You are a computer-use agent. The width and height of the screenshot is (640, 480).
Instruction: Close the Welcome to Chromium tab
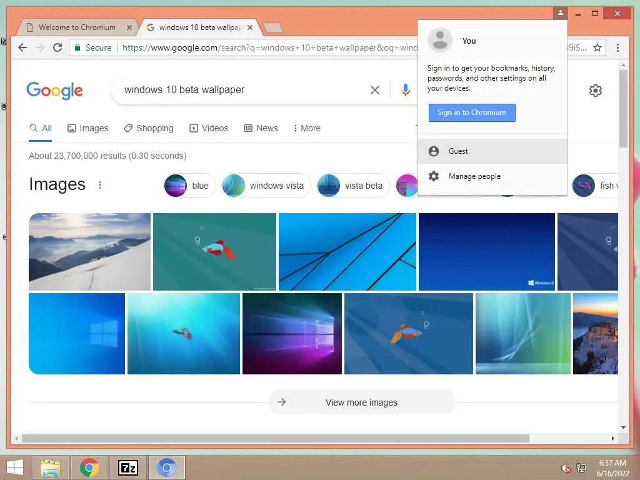click(129, 27)
